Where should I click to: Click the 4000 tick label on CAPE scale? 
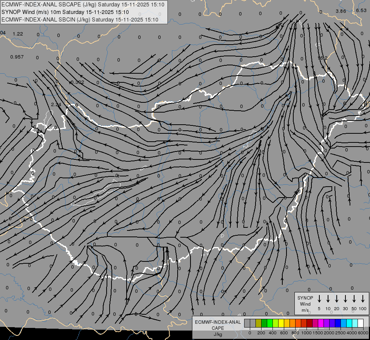(x=352, y=333)
